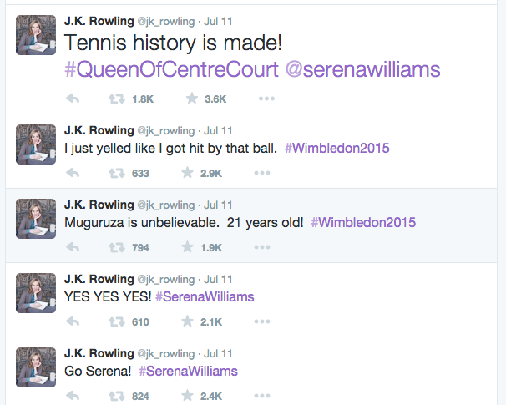The width and height of the screenshot is (506, 405).
Task: Retweet the Muguruza tweet
Action: 117,247
